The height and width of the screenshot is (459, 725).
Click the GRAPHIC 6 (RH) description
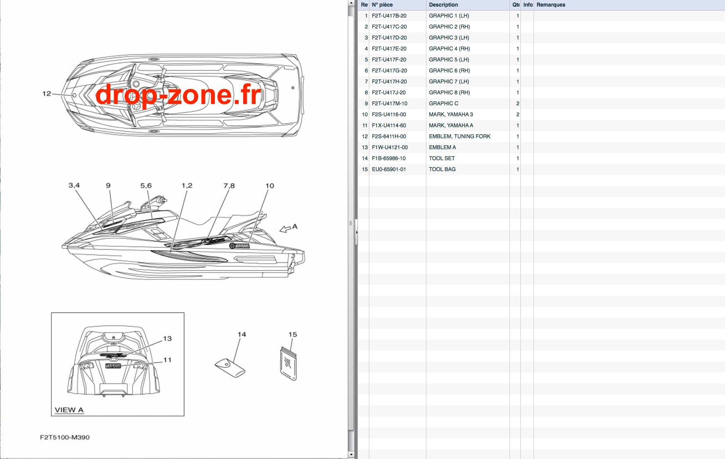pos(449,71)
